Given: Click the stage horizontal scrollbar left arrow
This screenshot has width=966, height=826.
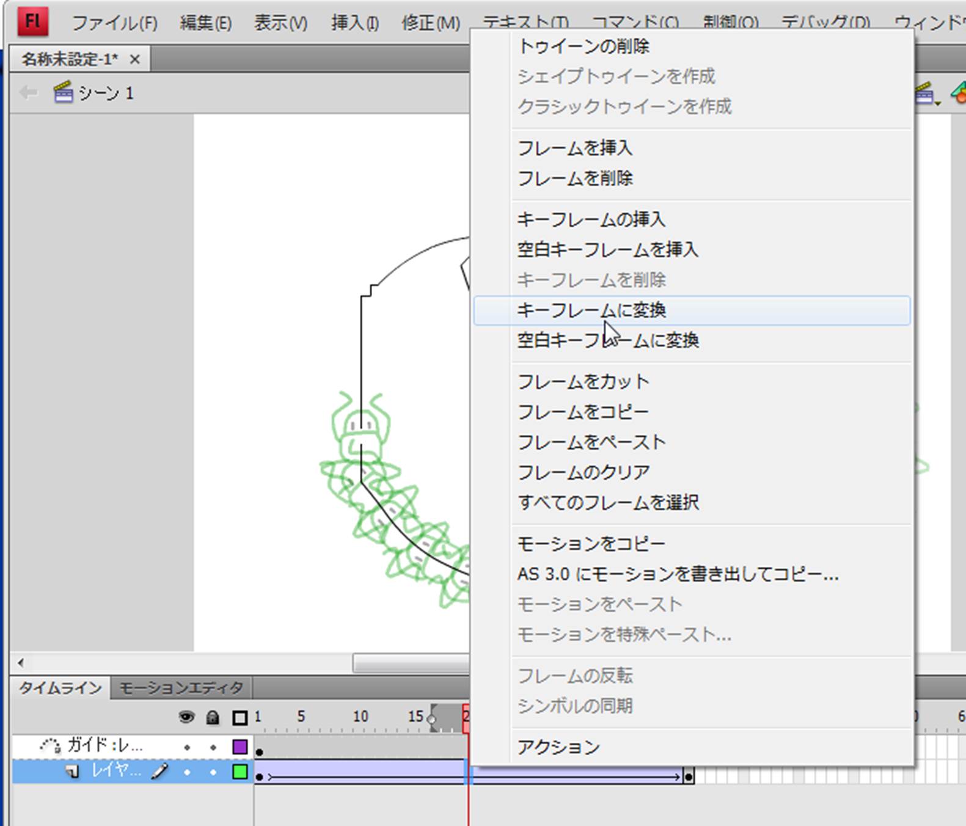Looking at the screenshot, I should (x=21, y=662).
